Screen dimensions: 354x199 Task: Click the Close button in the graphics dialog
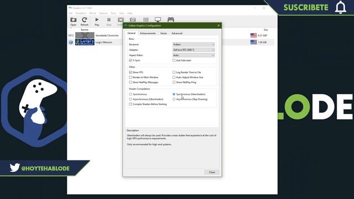(212, 172)
